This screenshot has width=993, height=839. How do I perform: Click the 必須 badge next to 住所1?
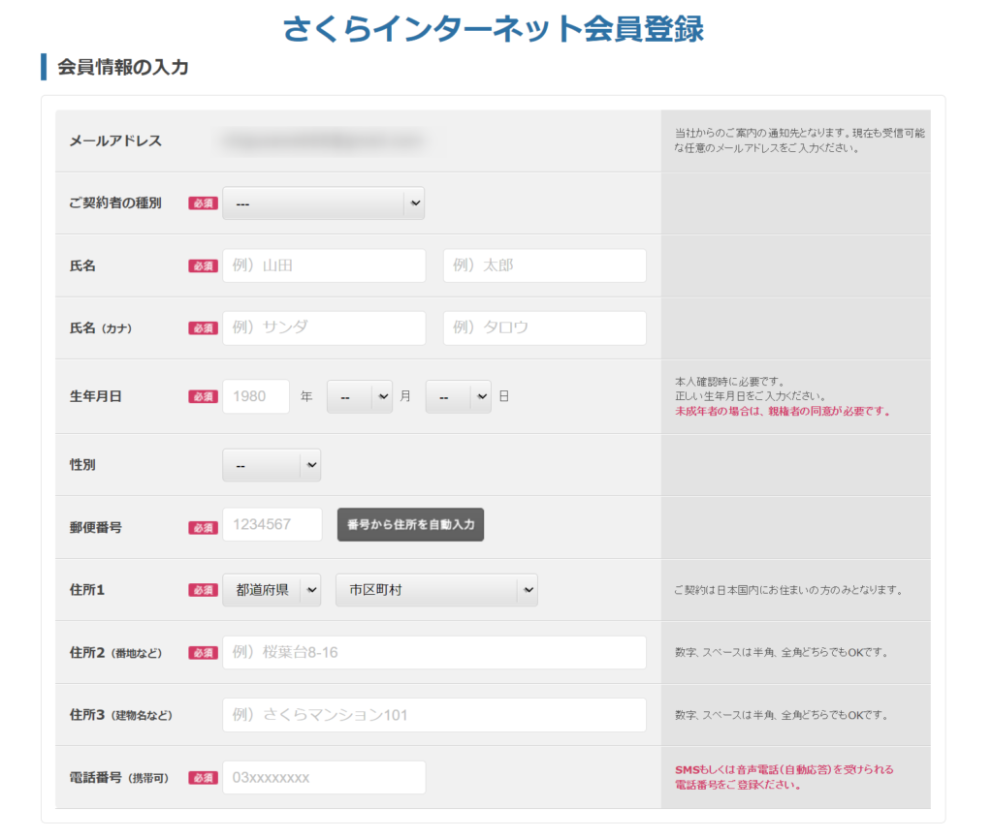pyautogui.click(x=204, y=590)
